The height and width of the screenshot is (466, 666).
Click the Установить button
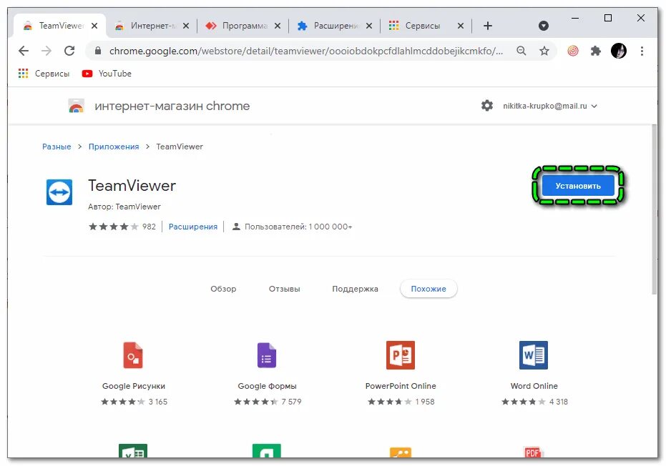click(x=578, y=186)
